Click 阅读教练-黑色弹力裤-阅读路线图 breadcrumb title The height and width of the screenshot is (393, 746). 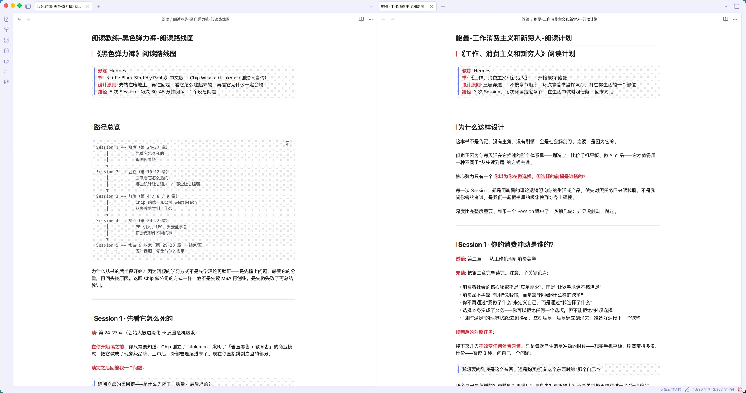(201, 20)
